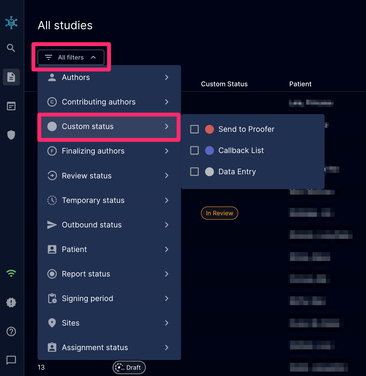
Task: Click the gray Data Entry swatch
Action: pos(209,171)
